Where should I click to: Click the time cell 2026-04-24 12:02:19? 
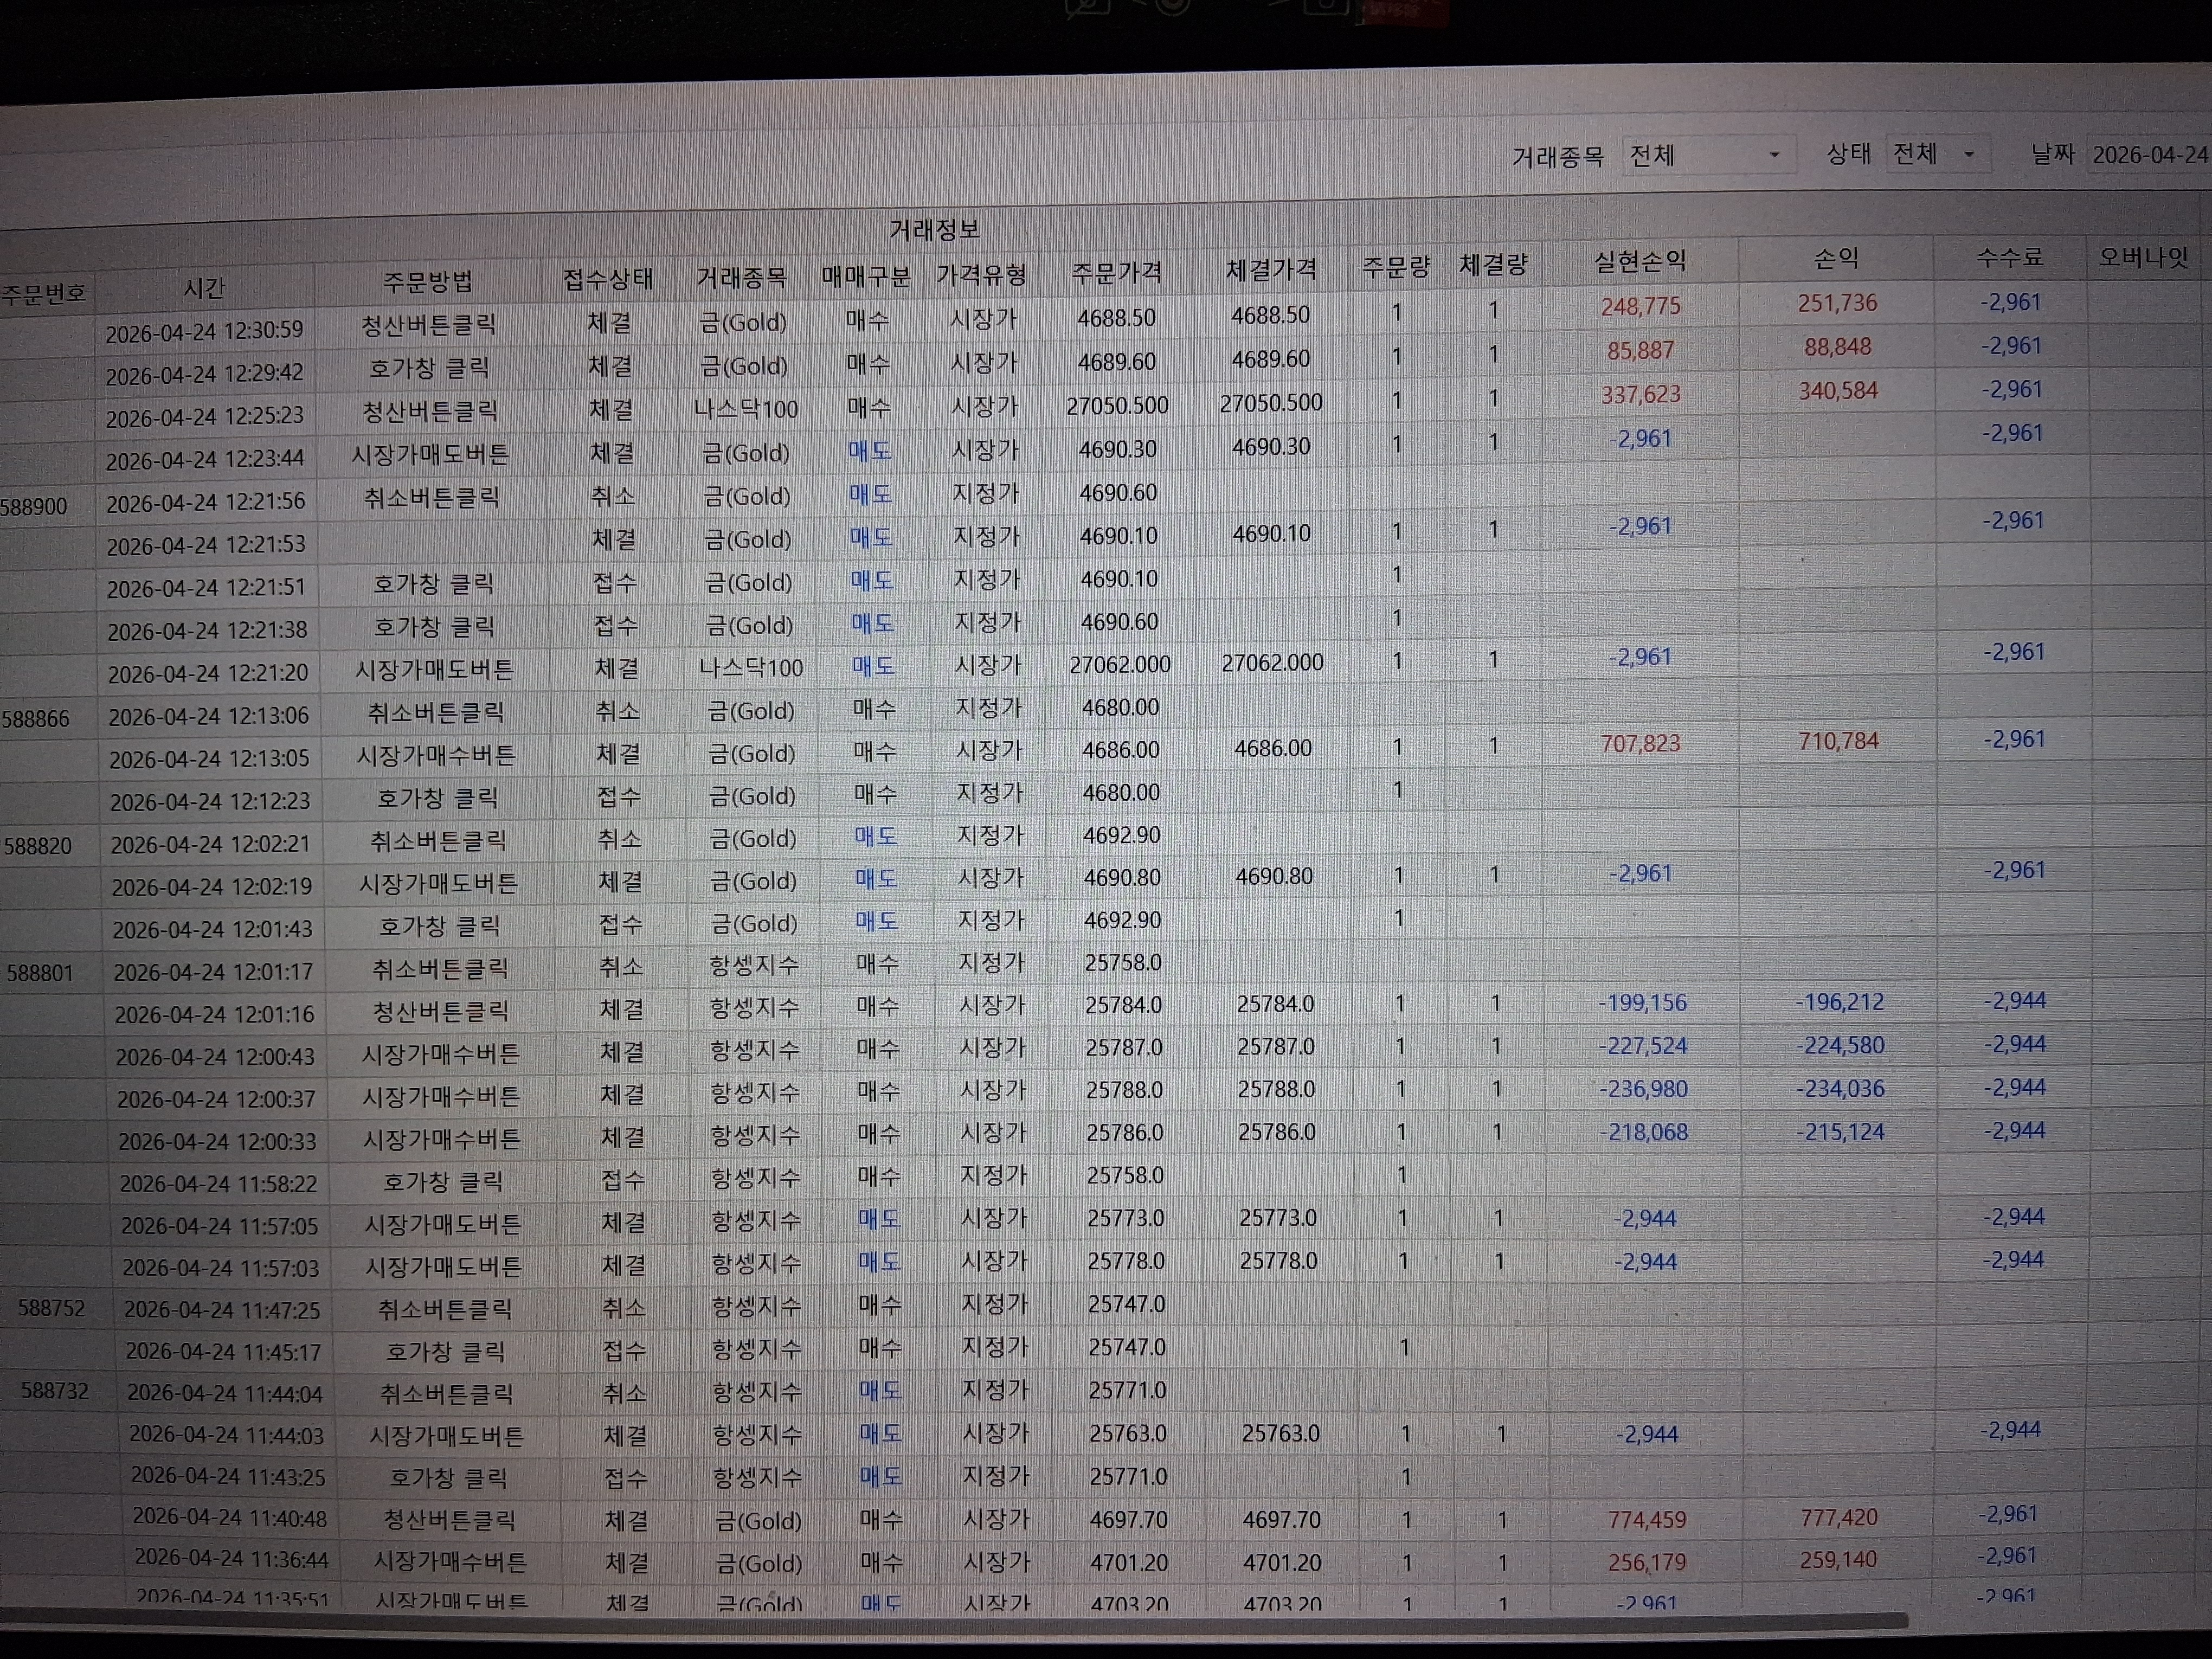(x=211, y=886)
